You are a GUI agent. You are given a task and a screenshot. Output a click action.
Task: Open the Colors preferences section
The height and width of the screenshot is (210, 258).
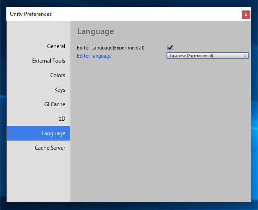click(38, 75)
